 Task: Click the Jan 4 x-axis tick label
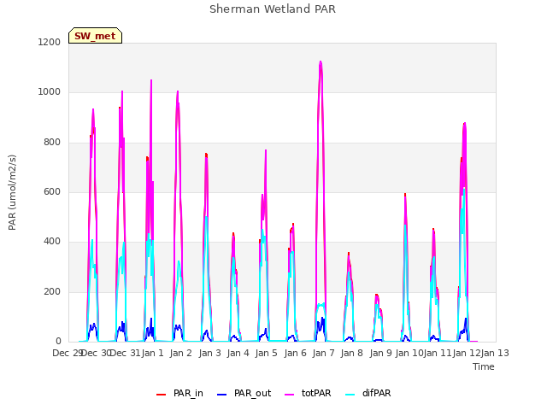pyautogui.click(x=238, y=353)
